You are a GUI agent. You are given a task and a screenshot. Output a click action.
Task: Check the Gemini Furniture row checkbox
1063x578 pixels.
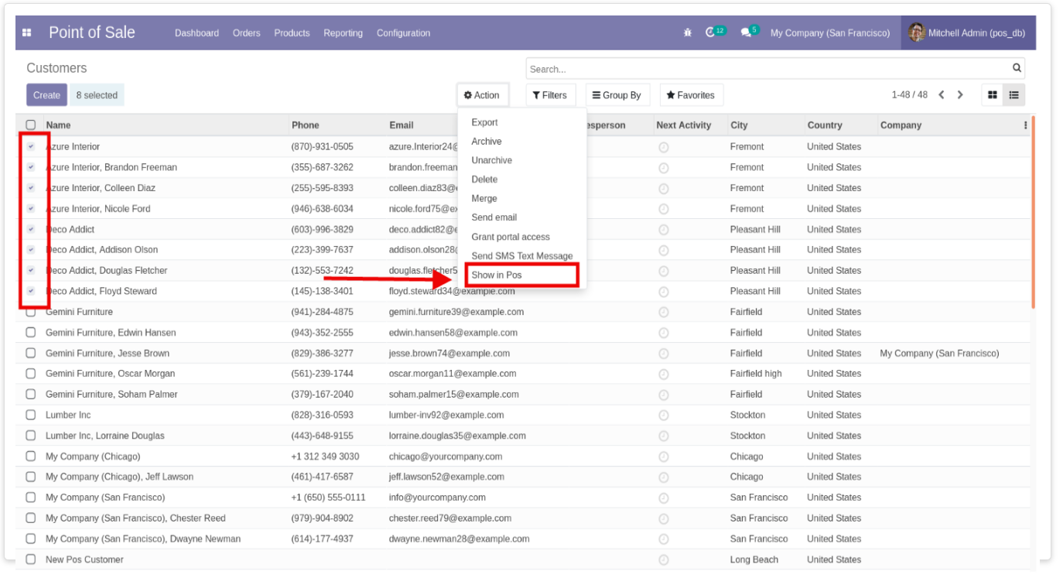pyautogui.click(x=31, y=312)
